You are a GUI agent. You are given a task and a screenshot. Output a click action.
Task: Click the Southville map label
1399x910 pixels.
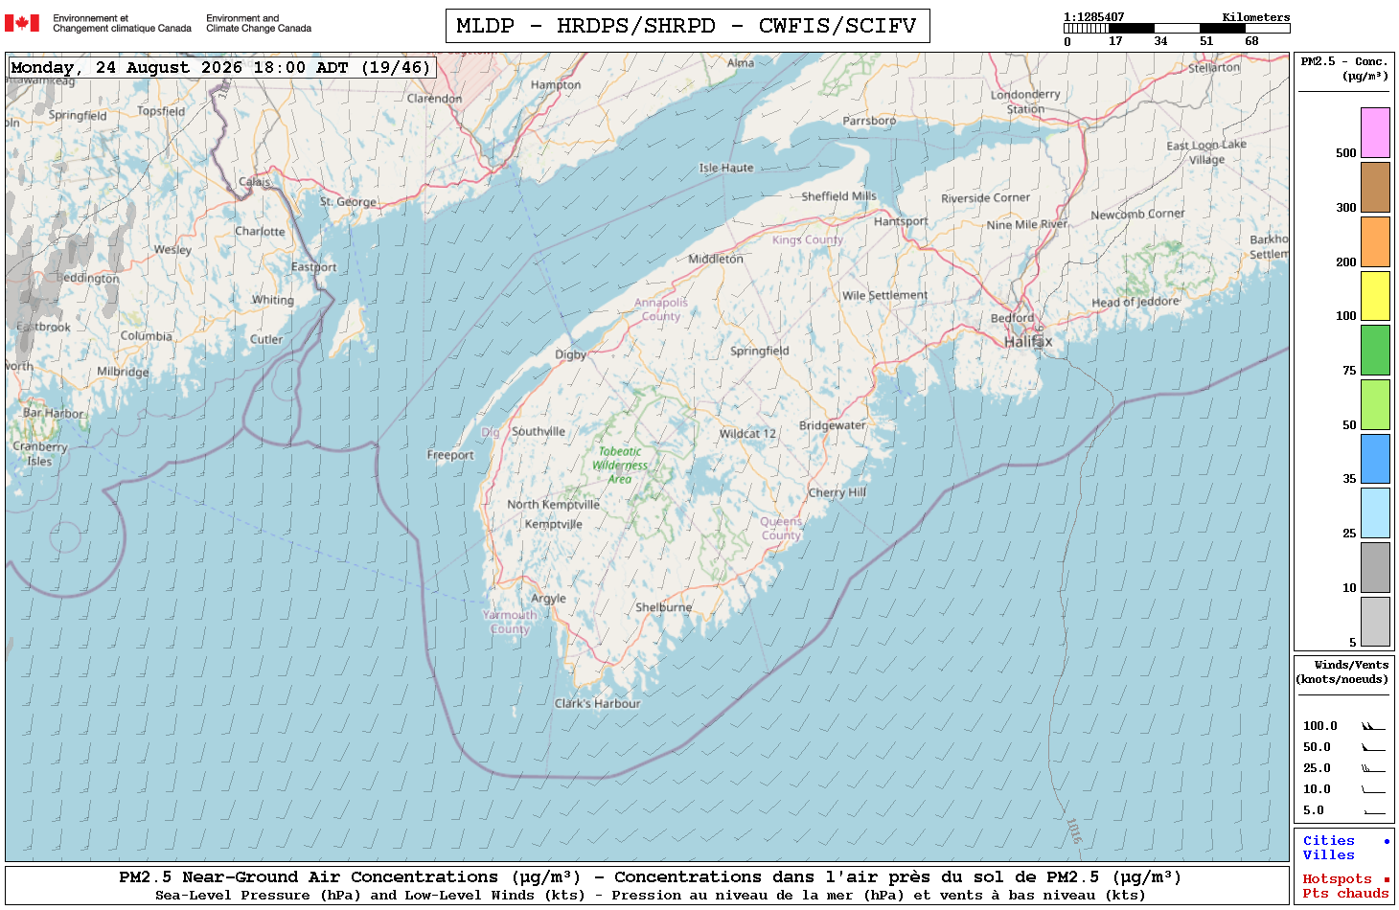(x=539, y=432)
